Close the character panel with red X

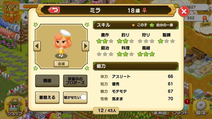[x=184, y=12]
